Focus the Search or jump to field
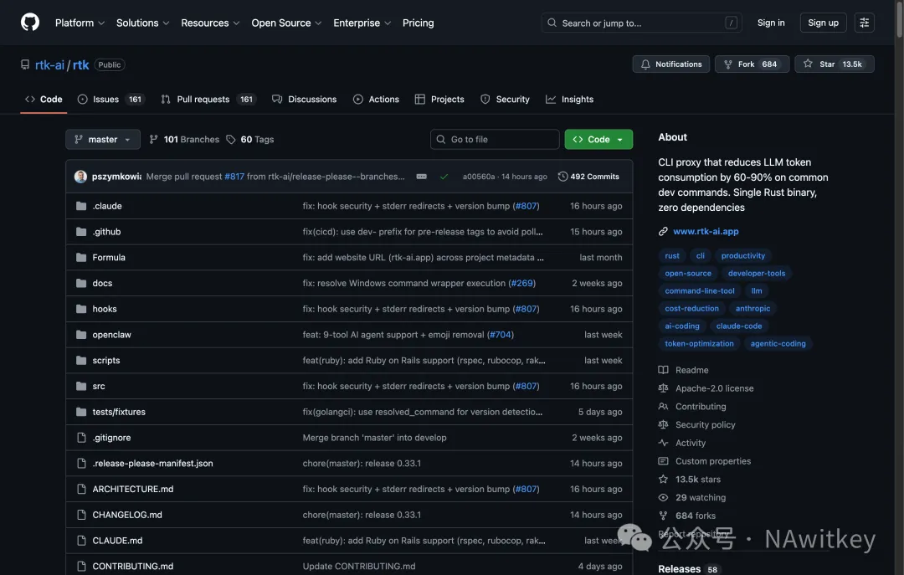904x575 pixels. click(x=641, y=23)
